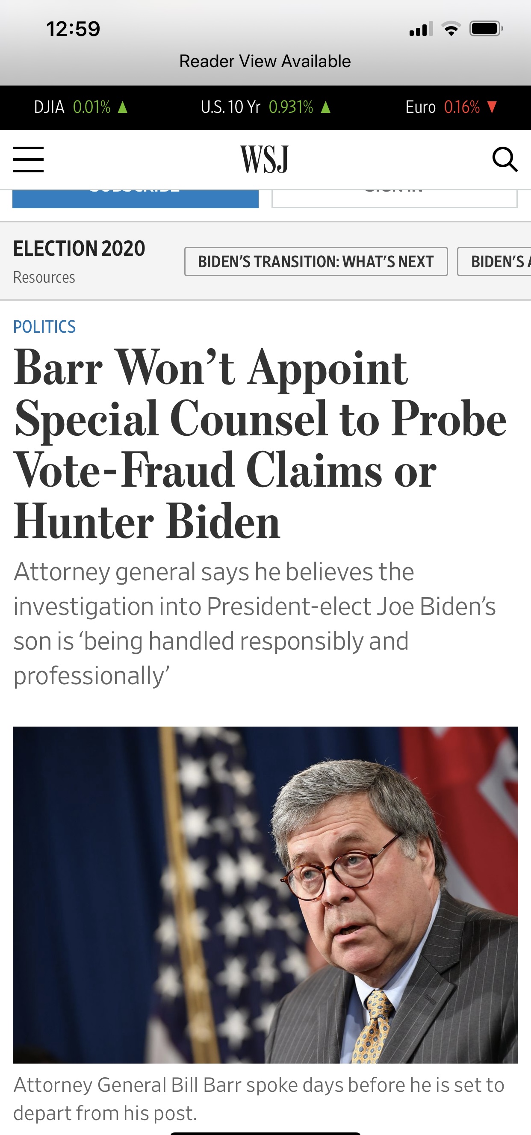Open the WSJ logo homepage

point(264,159)
